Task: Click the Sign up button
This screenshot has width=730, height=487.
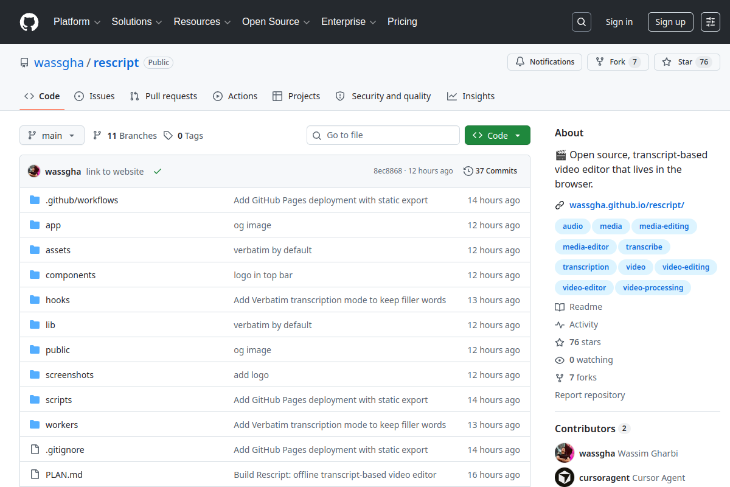Action: coord(670,22)
